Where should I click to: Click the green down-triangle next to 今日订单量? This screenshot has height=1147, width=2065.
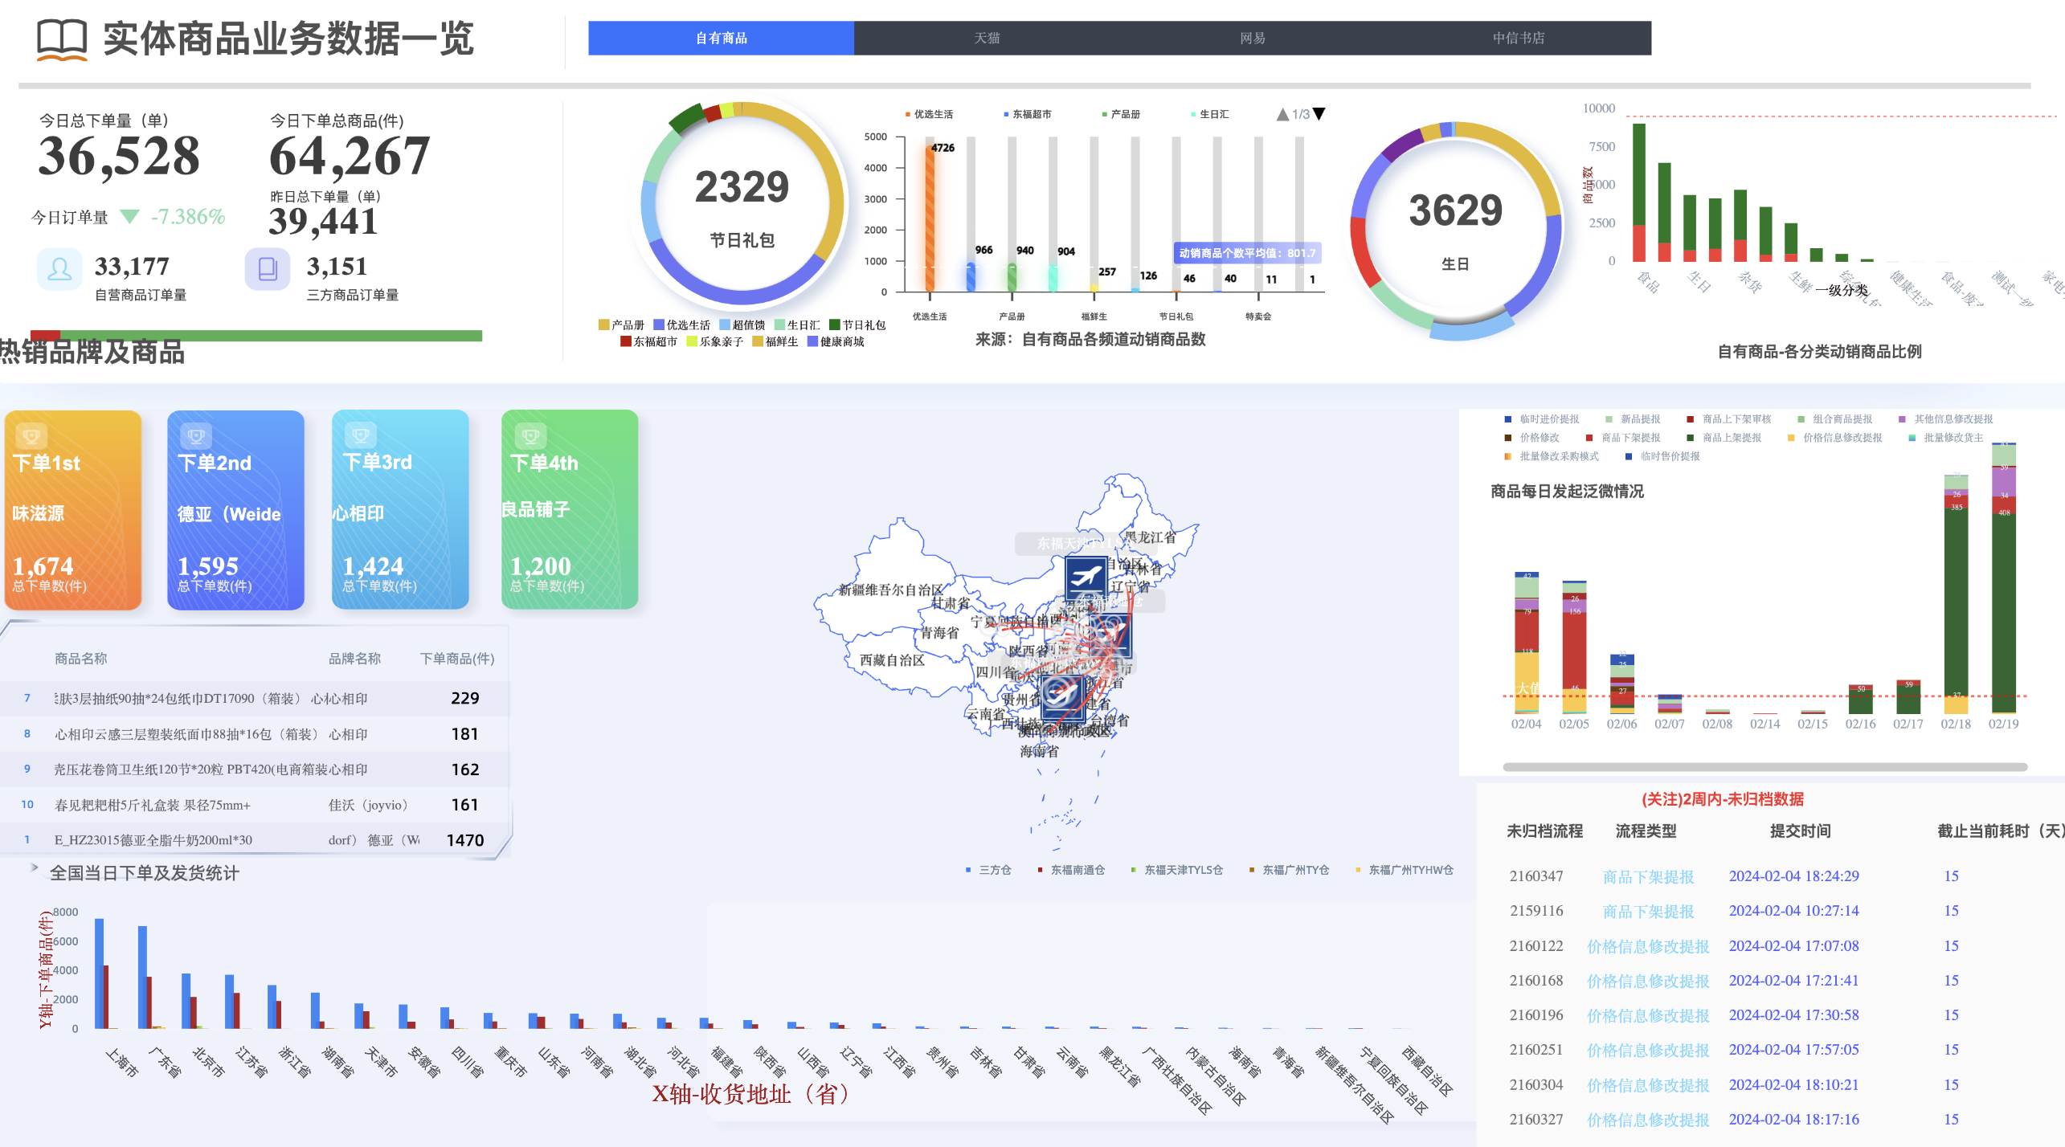[x=129, y=217]
